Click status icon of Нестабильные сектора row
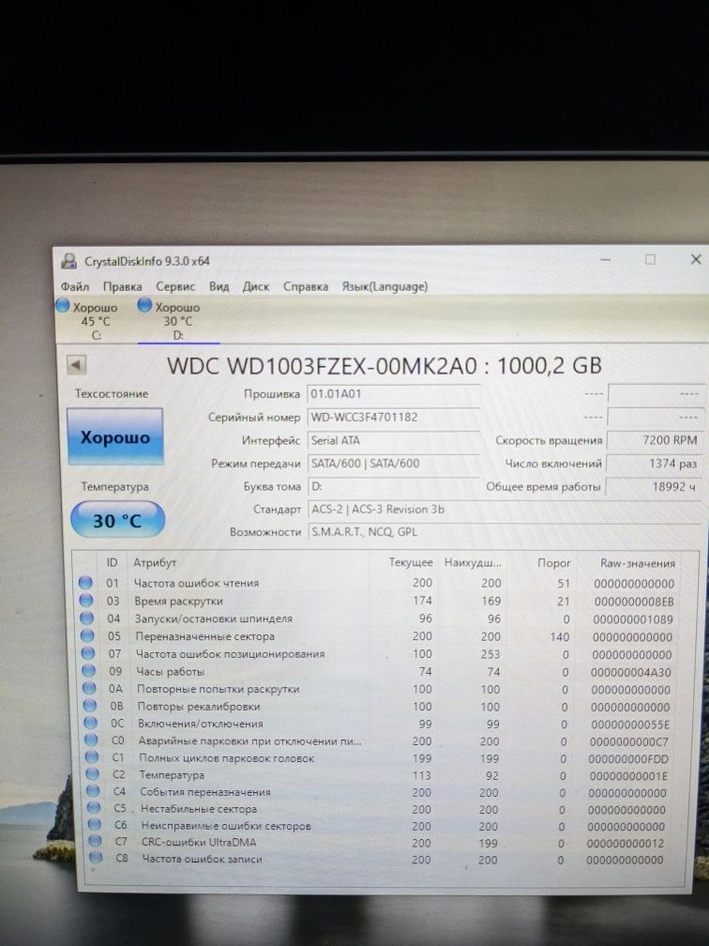 click(x=94, y=807)
